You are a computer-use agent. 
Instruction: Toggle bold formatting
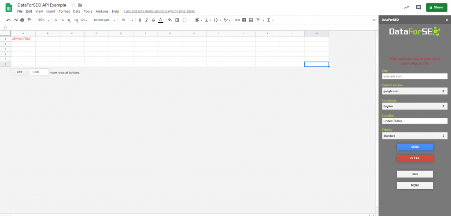[x=140, y=20]
